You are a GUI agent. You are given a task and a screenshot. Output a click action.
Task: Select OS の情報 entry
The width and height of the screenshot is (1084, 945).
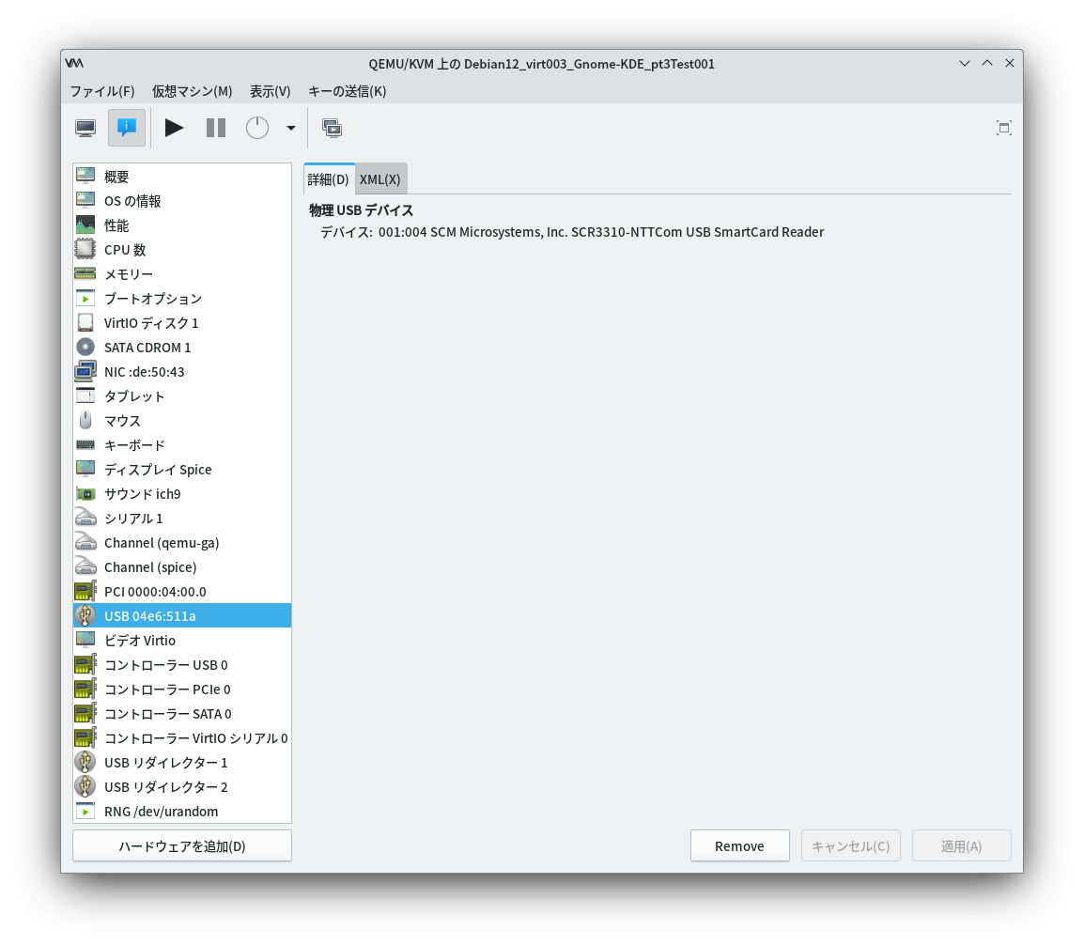[x=182, y=201]
